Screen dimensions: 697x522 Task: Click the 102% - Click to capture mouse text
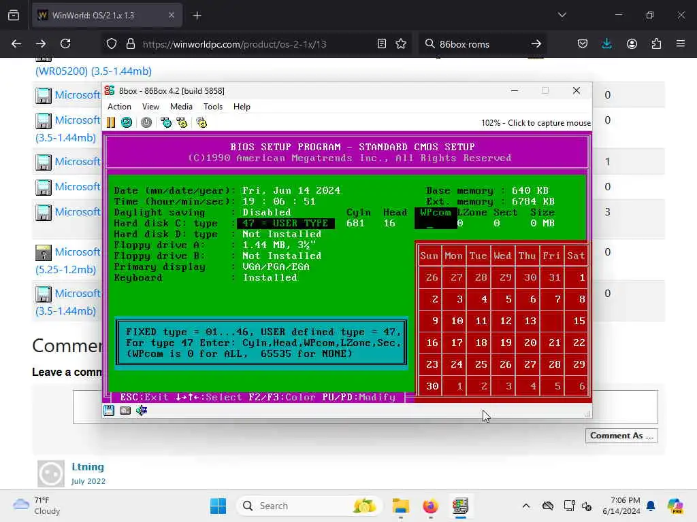tap(536, 123)
